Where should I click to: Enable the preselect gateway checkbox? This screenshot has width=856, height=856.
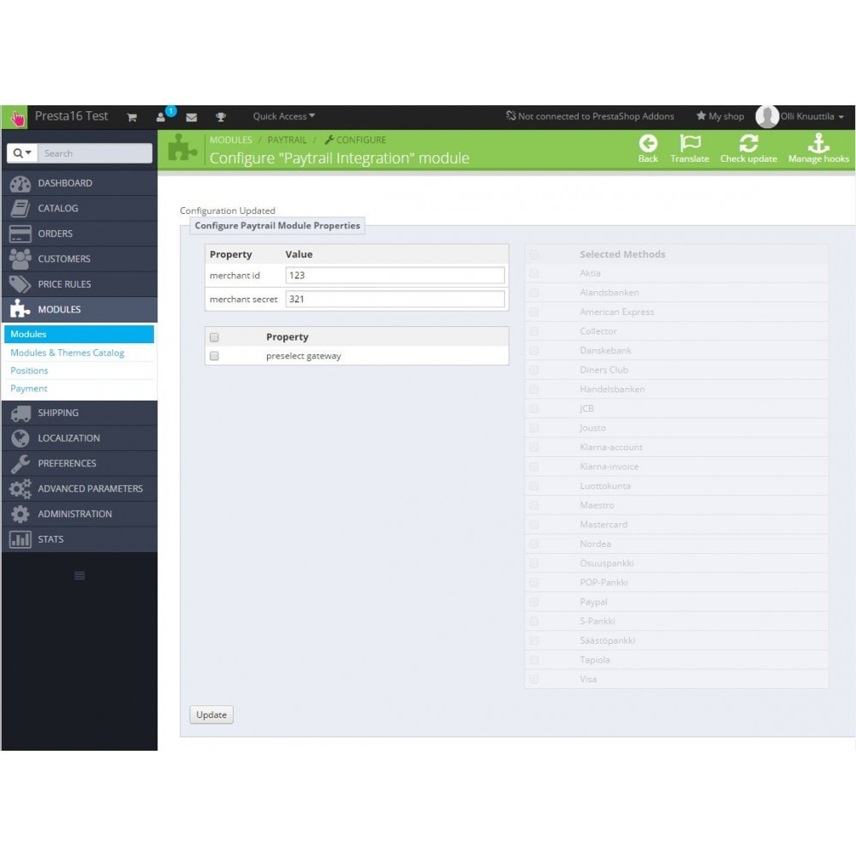pyautogui.click(x=215, y=356)
